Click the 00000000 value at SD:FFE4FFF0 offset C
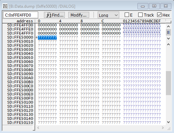 point(111,33)
